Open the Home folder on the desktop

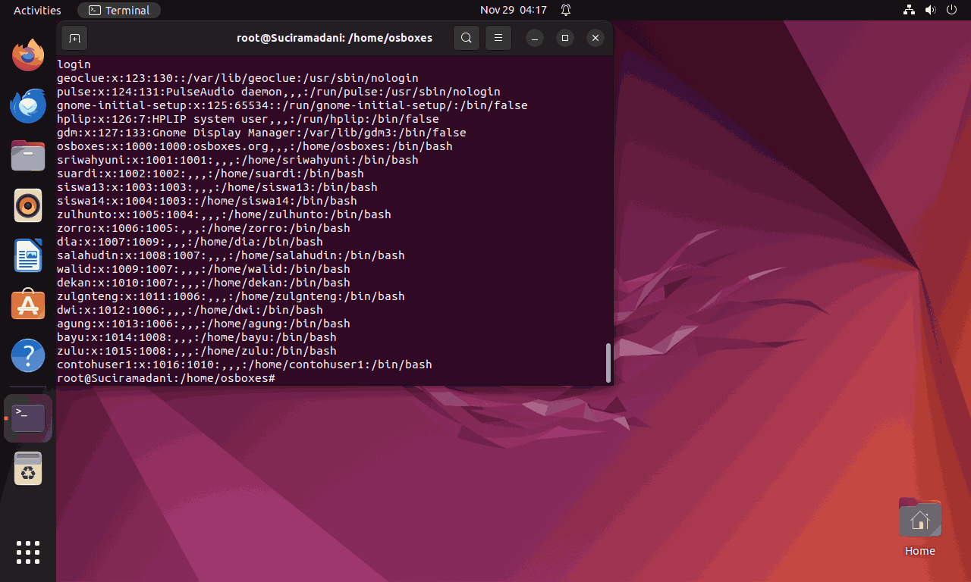click(x=919, y=527)
